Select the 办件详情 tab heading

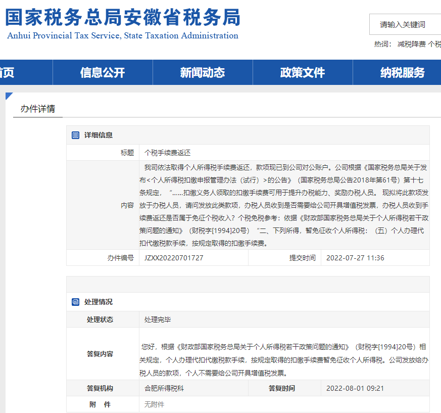coord(38,109)
